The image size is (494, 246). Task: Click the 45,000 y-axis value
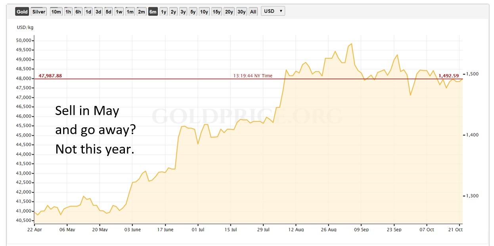tap(23, 135)
